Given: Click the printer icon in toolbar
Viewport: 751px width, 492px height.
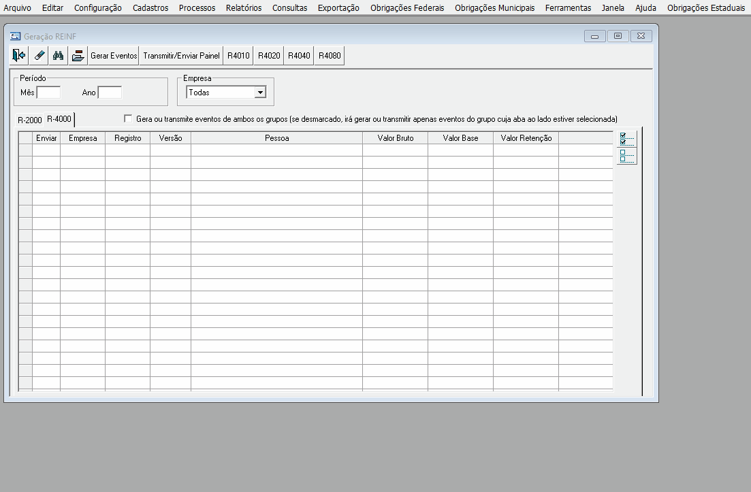Looking at the screenshot, I should [78, 56].
